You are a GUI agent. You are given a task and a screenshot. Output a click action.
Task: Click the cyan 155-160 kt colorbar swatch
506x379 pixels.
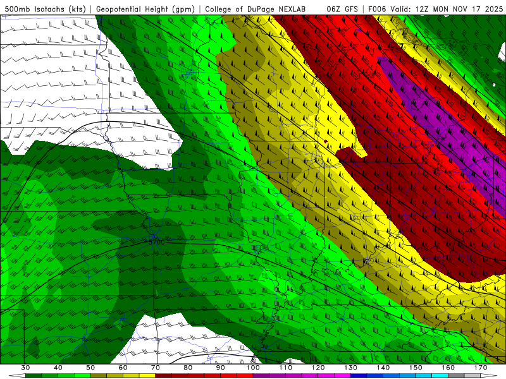pos(440,376)
